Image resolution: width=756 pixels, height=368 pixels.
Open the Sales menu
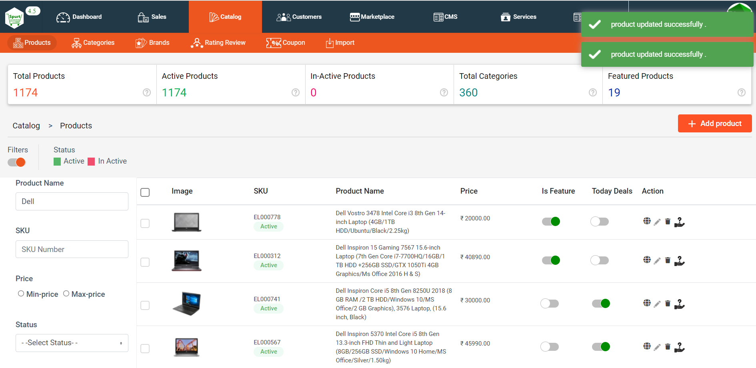(152, 17)
